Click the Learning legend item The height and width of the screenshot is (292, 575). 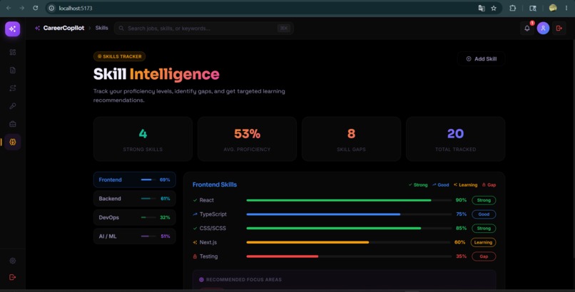click(465, 184)
